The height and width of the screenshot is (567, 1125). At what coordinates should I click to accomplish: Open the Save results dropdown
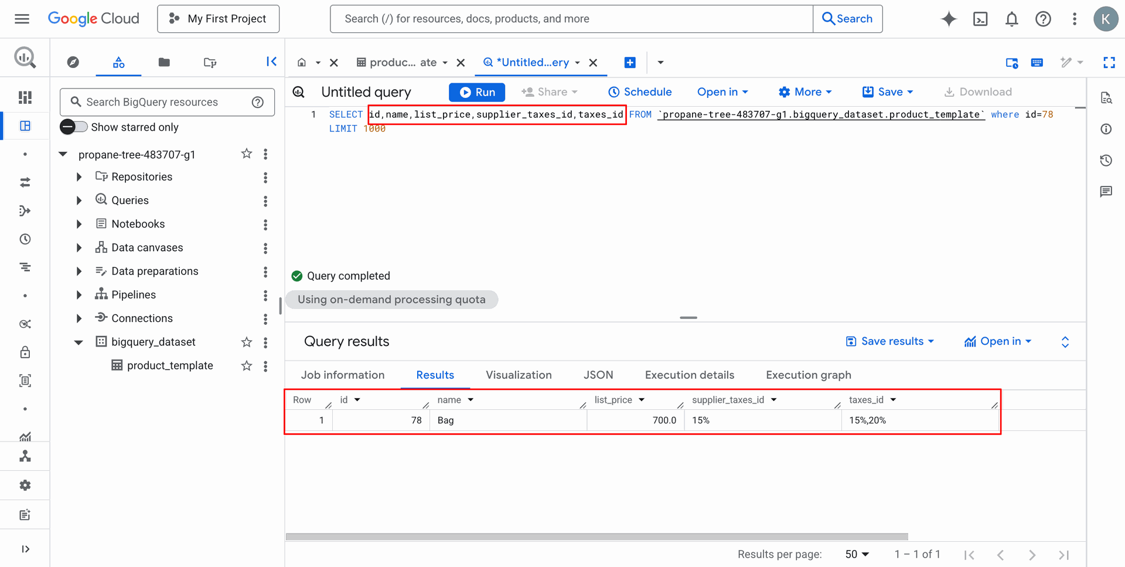coord(890,341)
